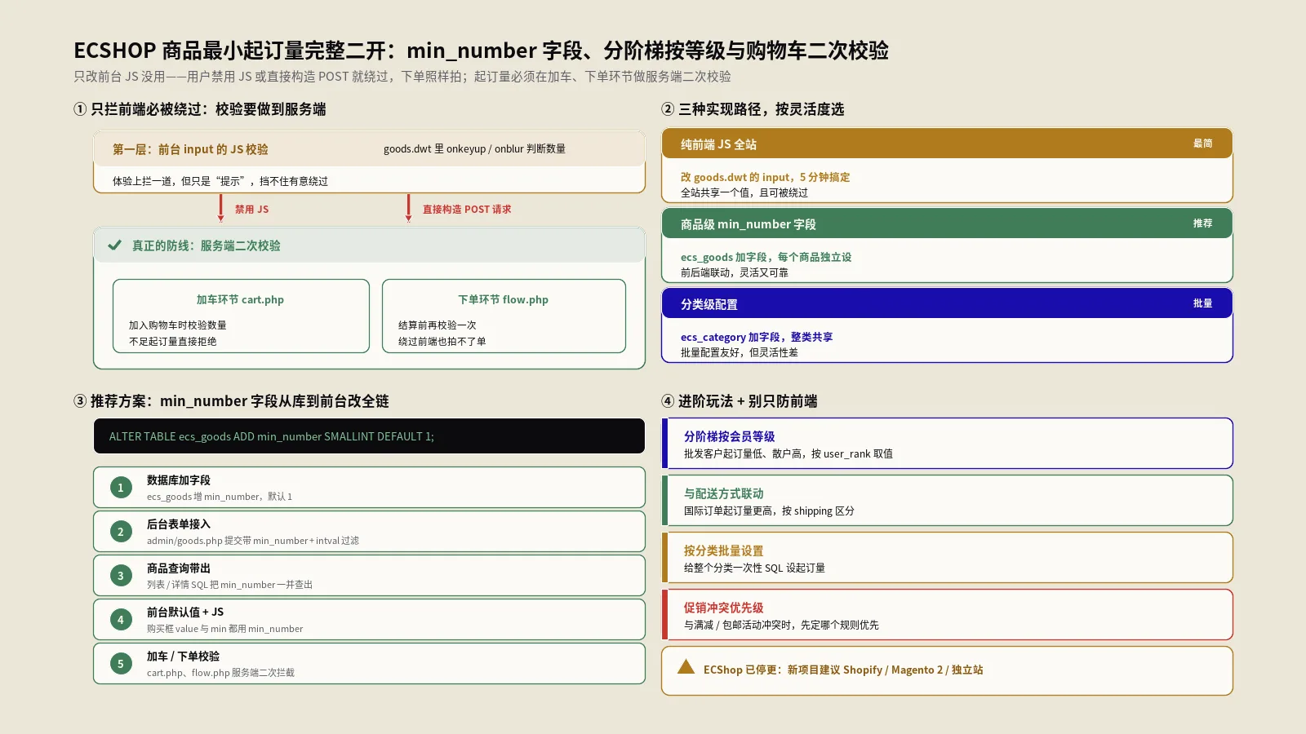Click 绕过前端也拍不了单 text
Screen dimensions: 1306x734
[x=442, y=342]
